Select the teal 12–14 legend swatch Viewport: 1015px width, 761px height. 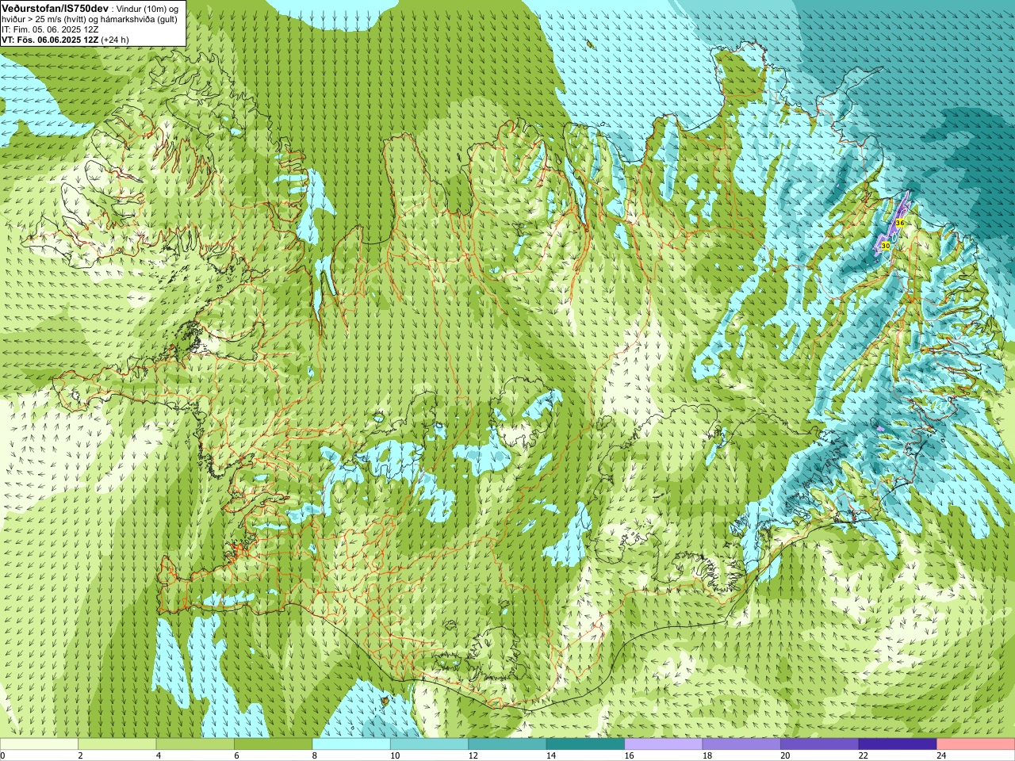(507, 744)
